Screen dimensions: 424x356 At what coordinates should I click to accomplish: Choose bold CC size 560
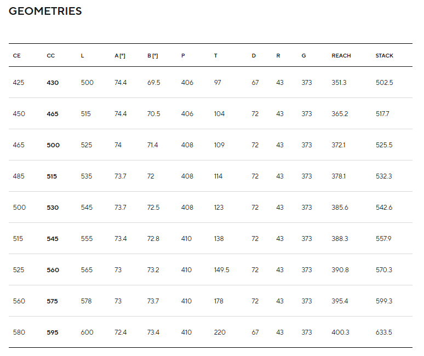coord(53,270)
